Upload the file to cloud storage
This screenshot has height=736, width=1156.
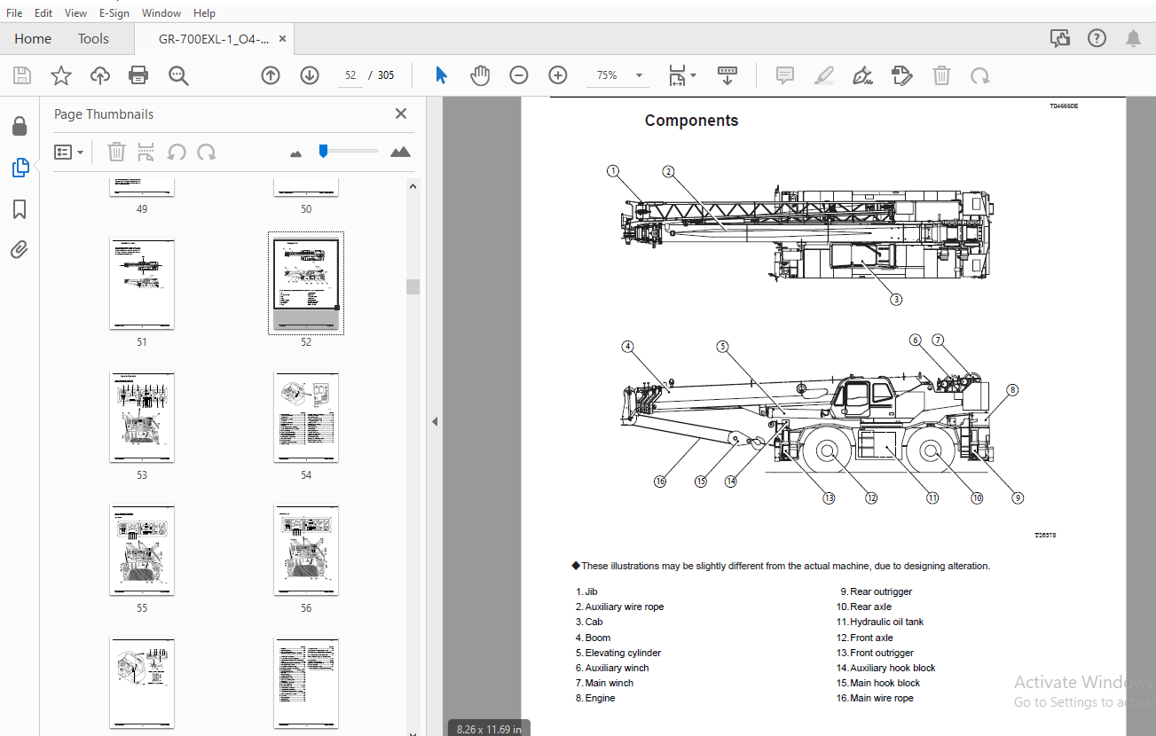100,75
